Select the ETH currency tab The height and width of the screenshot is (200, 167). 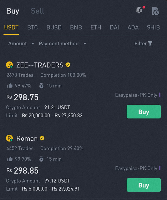click(x=96, y=27)
